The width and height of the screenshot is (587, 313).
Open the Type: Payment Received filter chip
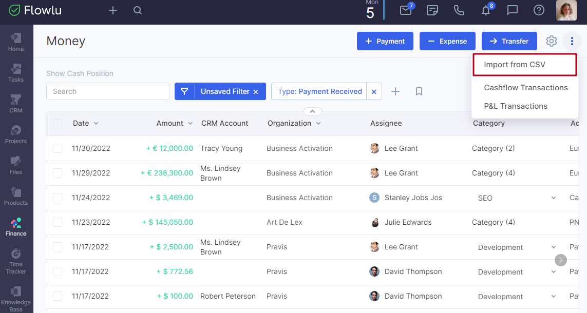(x=320, y=92)
